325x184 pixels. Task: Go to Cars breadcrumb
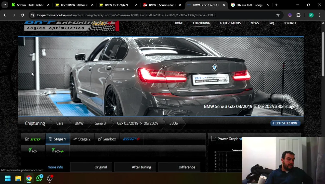tap(60, 123)
